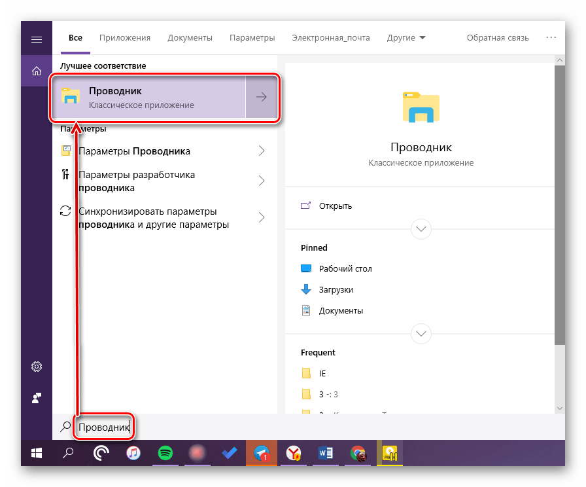Open the hamburger menu at top left

37,39
